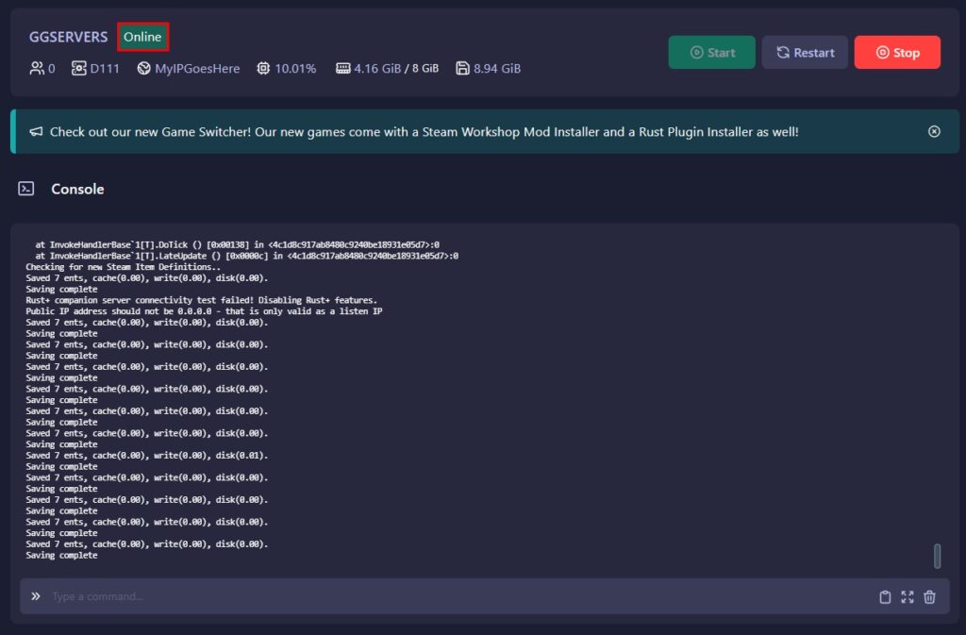Click the CPU usage icon
966x635 pixels.
click(263, 68)
